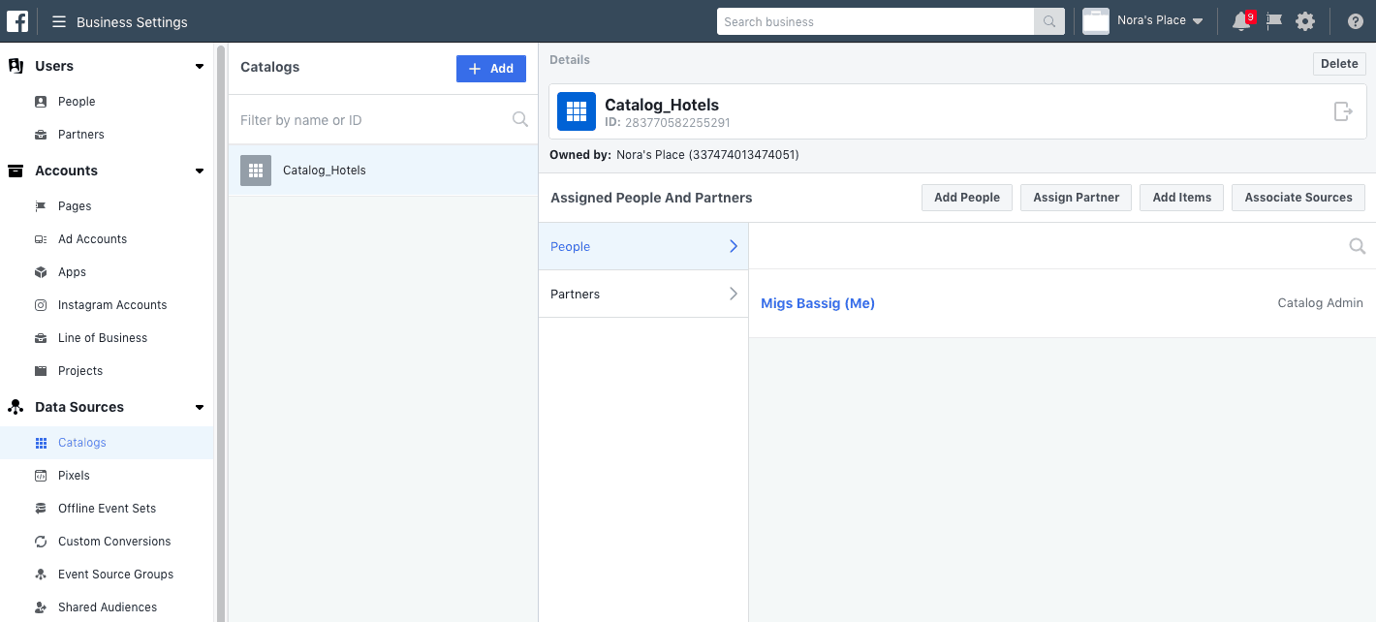This screenshot has width=1376, height=622.
Task: Click the Add Items button
Action: tap(1181, 197)
